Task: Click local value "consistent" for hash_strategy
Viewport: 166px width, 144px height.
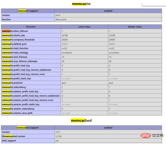Action: coord(67,53)
